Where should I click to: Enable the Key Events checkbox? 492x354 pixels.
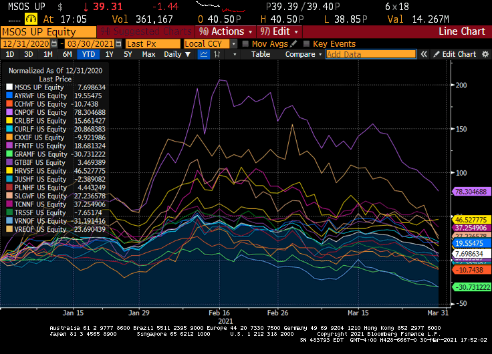click(306, 43)
